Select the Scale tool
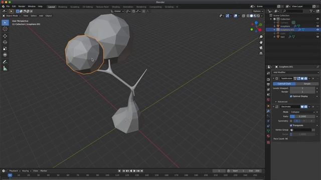The image size is (321, 180). (x=5, y=48)
